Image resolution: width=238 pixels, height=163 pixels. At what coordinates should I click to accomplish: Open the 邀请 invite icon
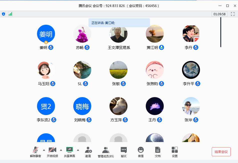[x=88, y=152]
